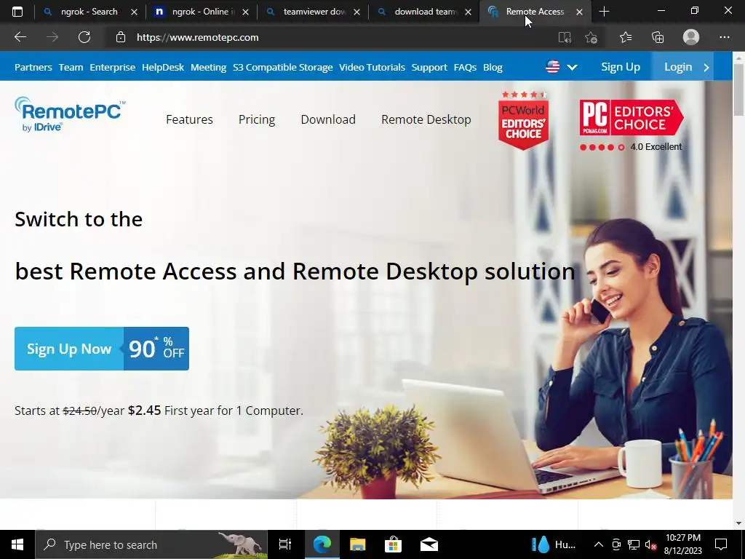This screenshot has height=559, width=745.
Task: Click the Sign Up Now 90% OFF button
Action: [x=102, y=349]
